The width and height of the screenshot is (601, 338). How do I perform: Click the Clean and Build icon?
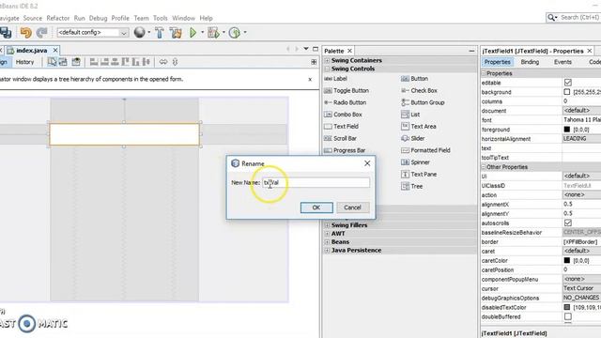click(176, 33)
